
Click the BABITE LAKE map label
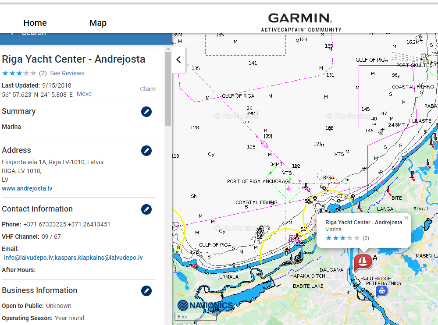click(308, 286)
